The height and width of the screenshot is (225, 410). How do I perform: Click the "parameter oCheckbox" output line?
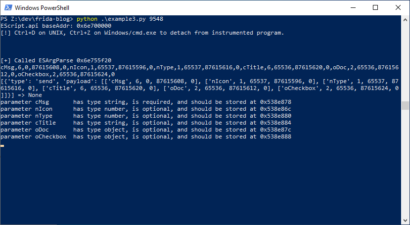pyautogui.click(x=146, y=136)
